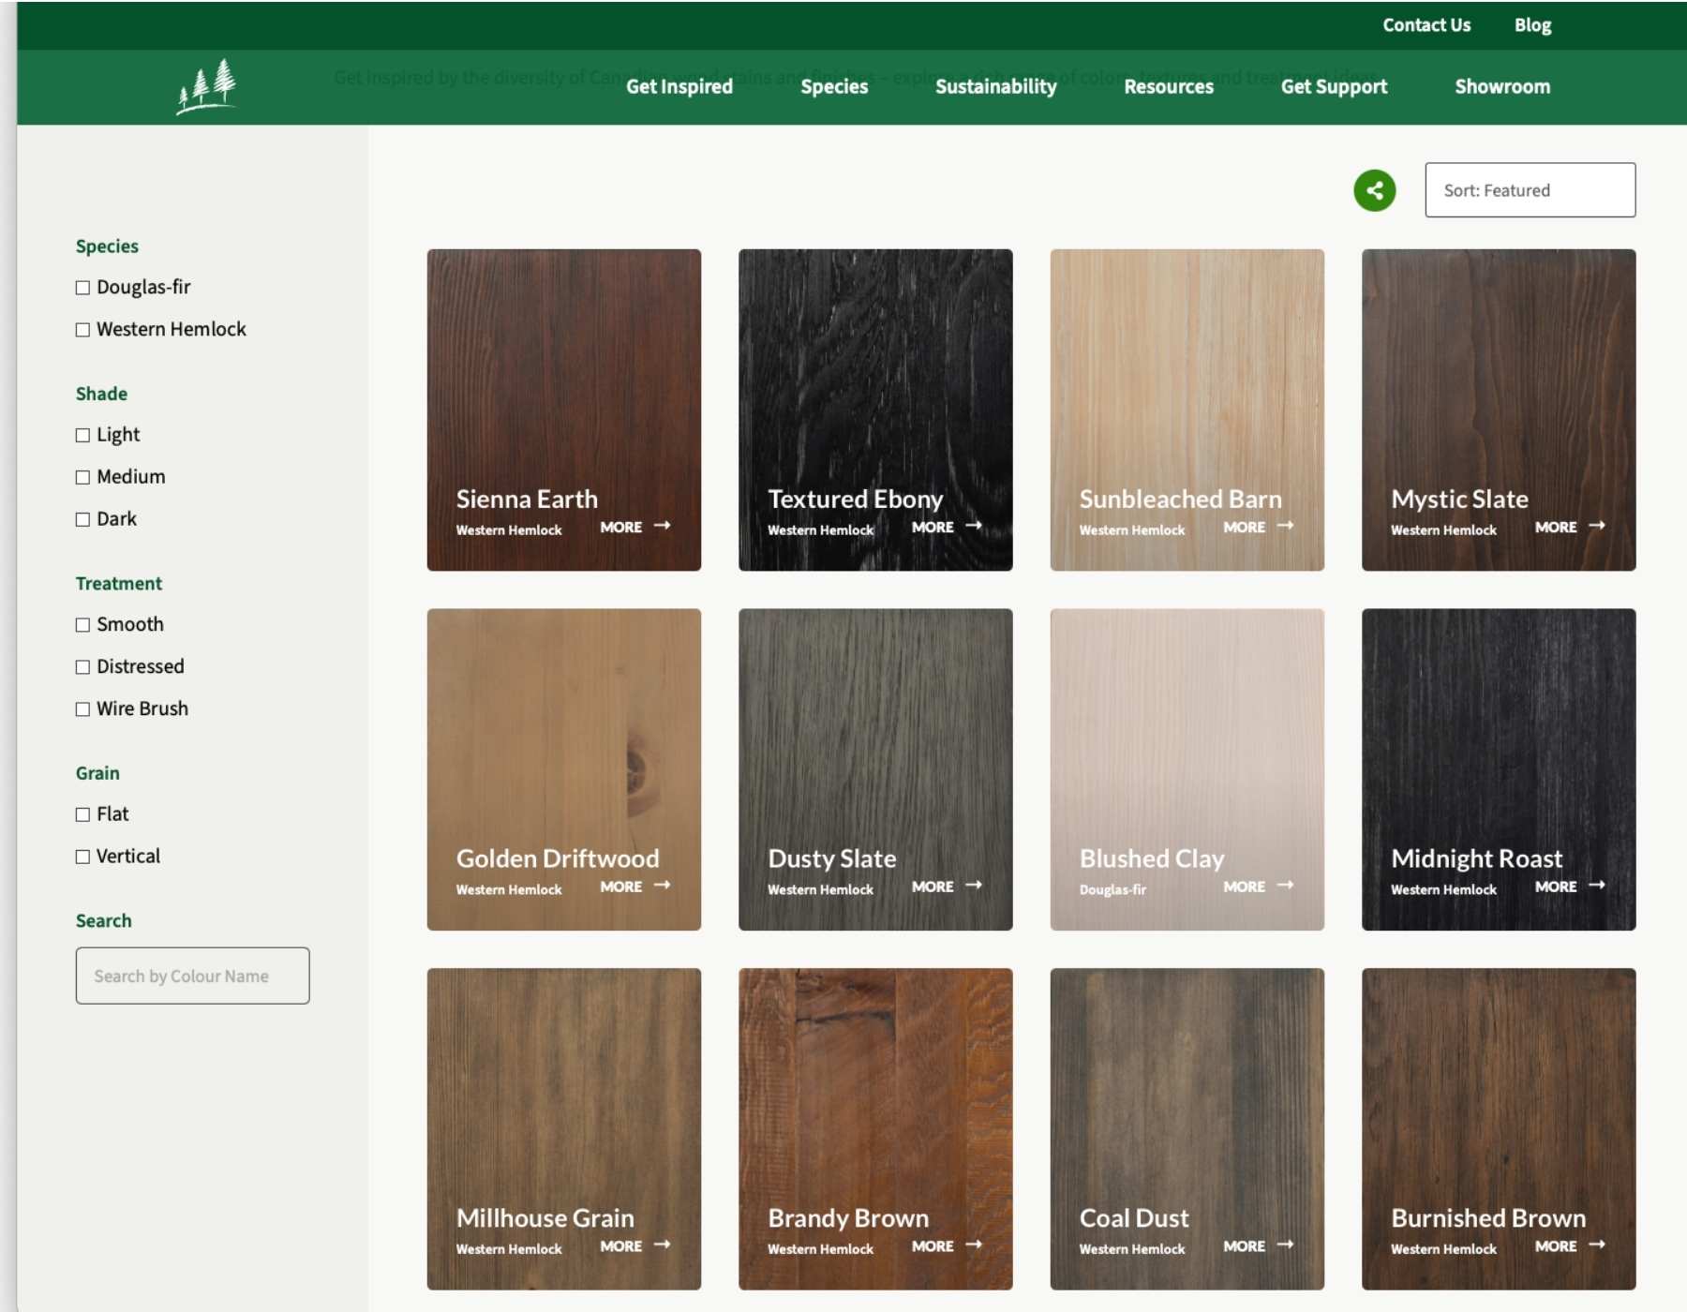1687x1312 pixels.
Task: Click the arrow on Blushed Clay card
Action: [x=1285, y=886]
